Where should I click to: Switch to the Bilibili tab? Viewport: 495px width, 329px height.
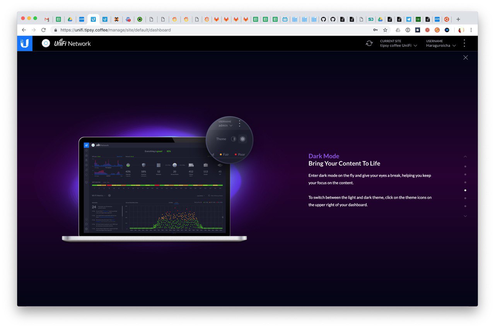pos(285,19)
